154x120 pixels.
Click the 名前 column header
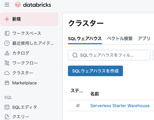(x=95, y=94)
